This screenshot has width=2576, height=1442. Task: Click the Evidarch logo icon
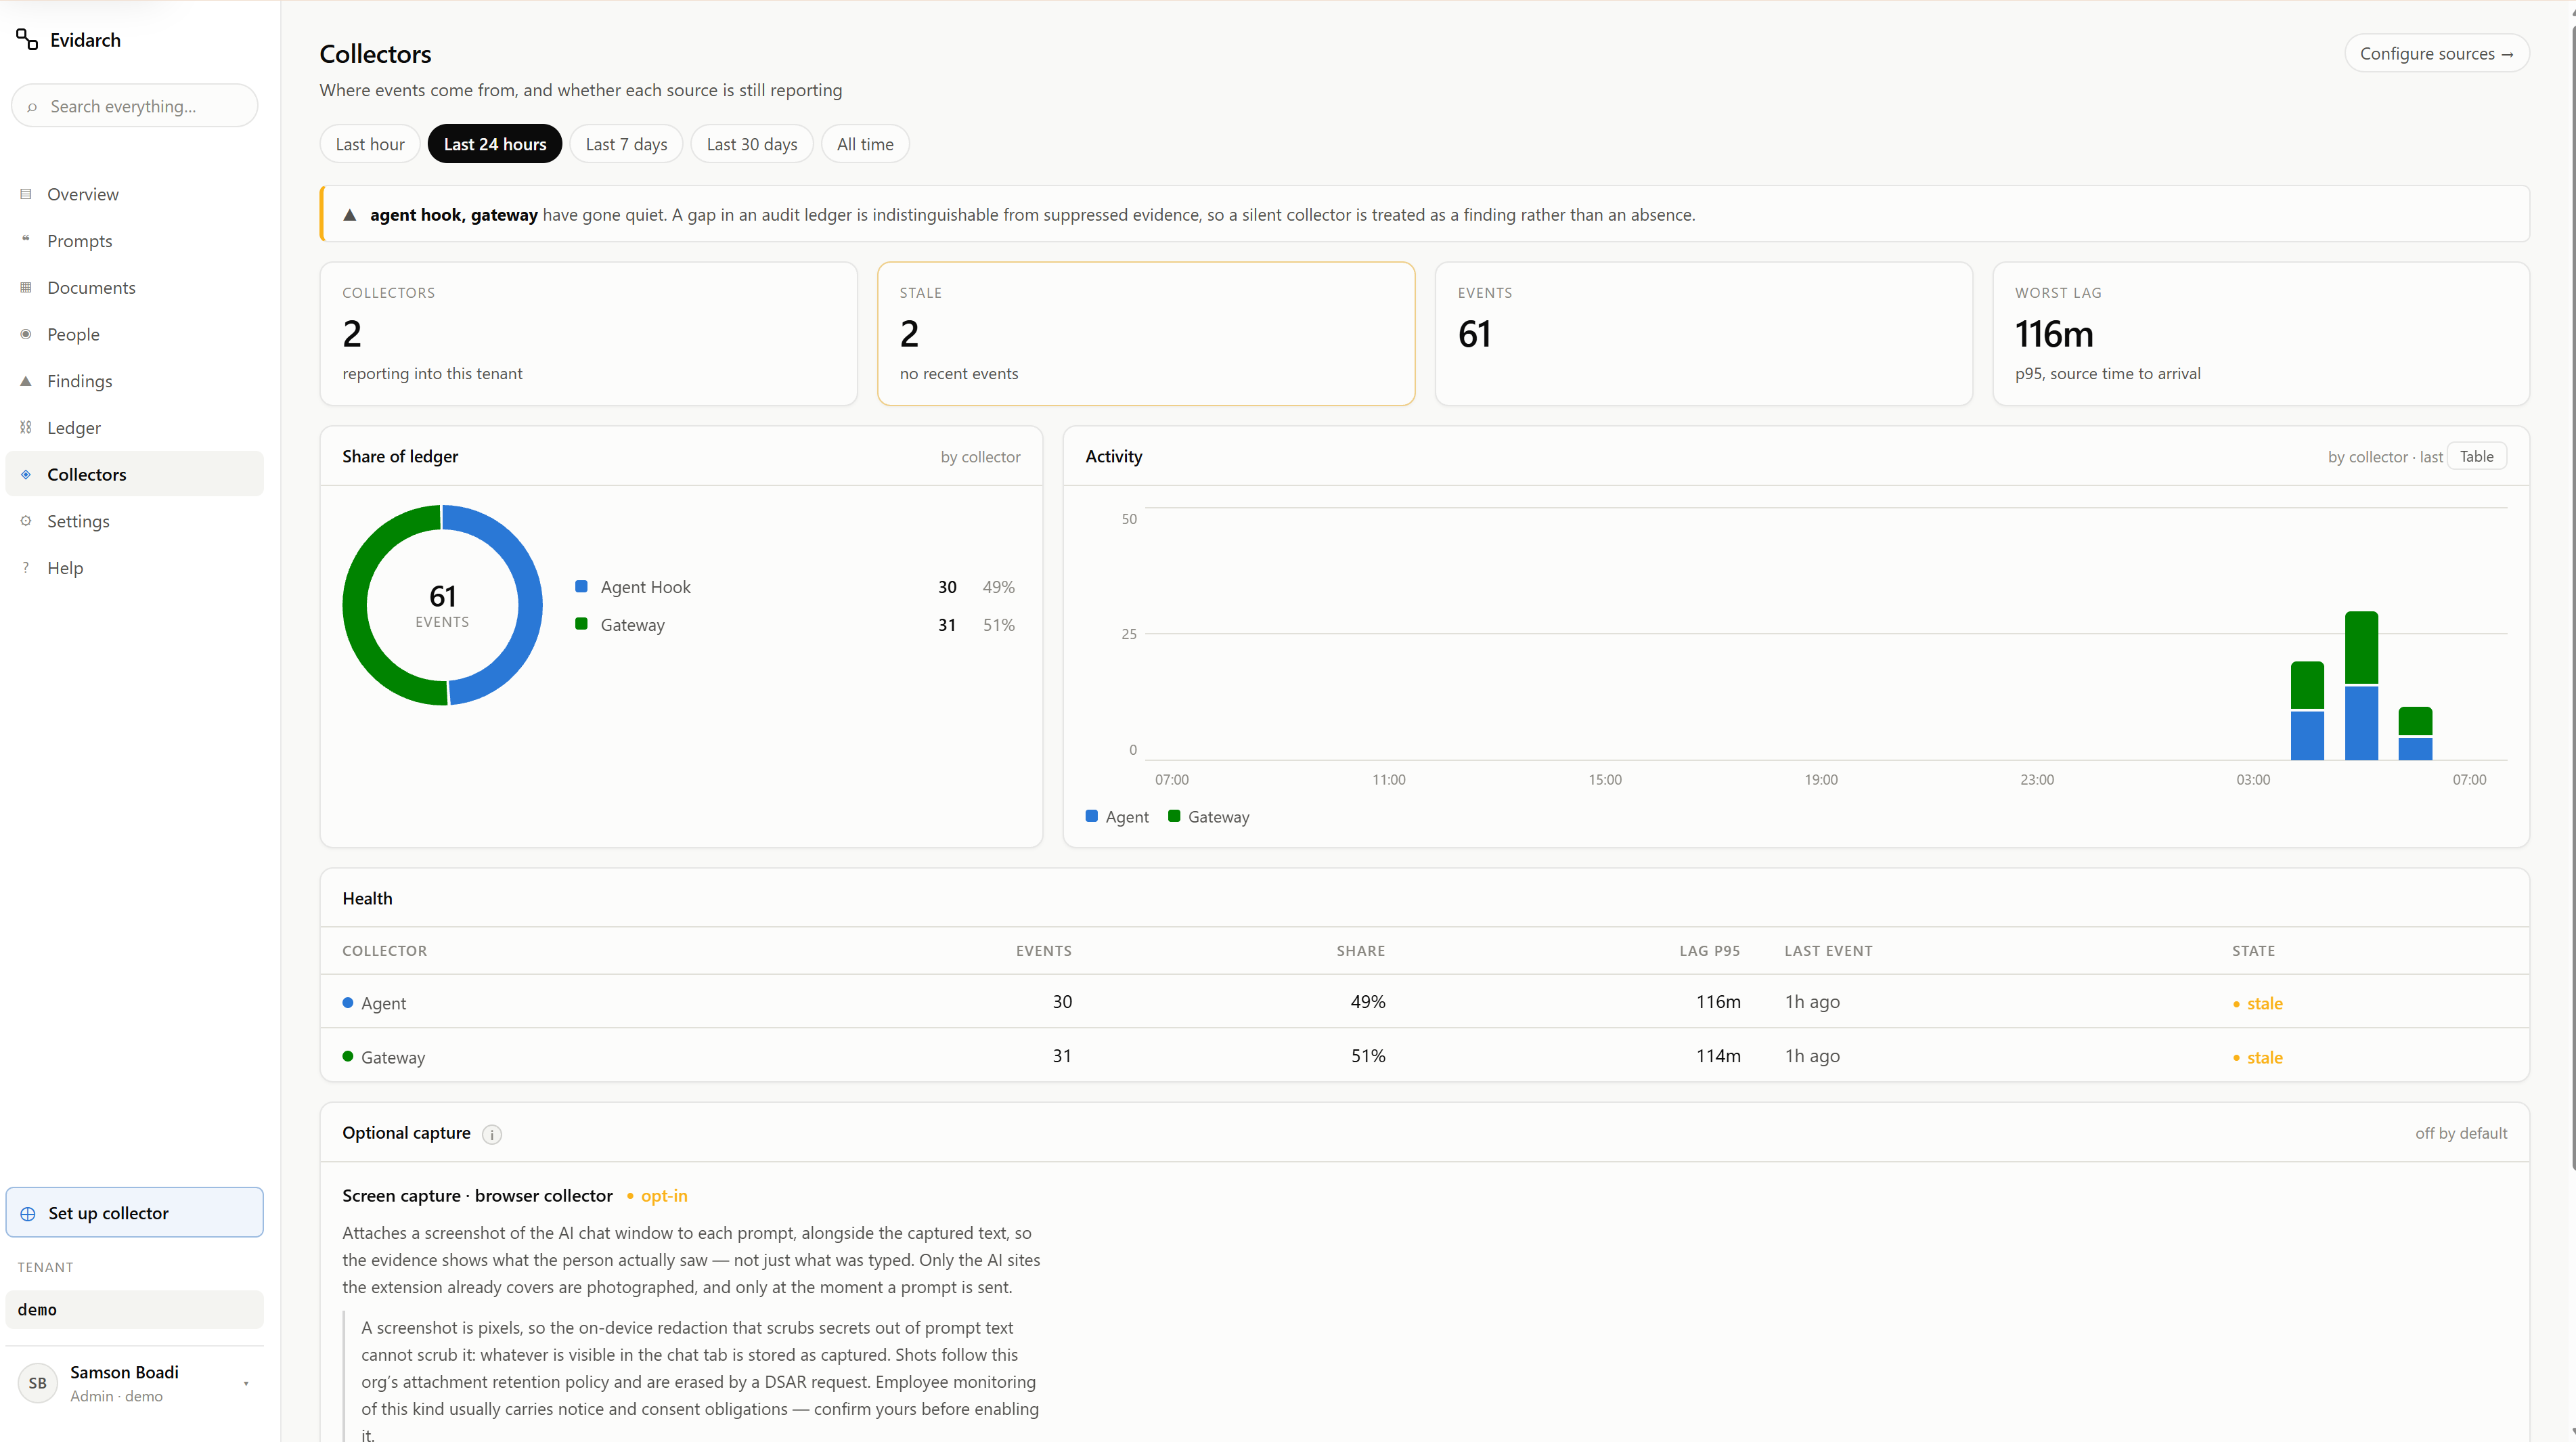click(27, 39)
